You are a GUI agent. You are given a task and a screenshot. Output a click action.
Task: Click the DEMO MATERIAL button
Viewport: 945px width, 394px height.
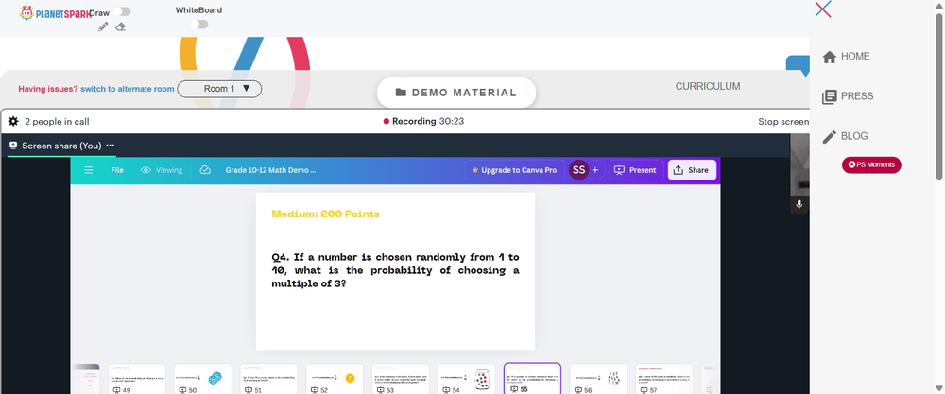(456, 93)
